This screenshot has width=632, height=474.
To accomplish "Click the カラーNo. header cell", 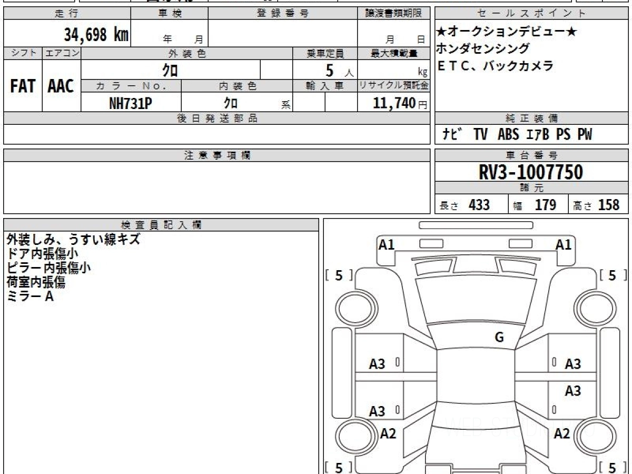I will click(131, 86).
